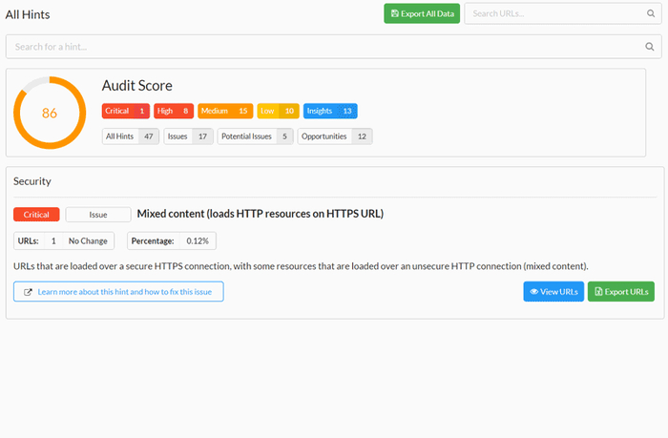Screen dimensions: 668x438
Task: Filter by Low severity badge
Action: [x=279, y=111]
